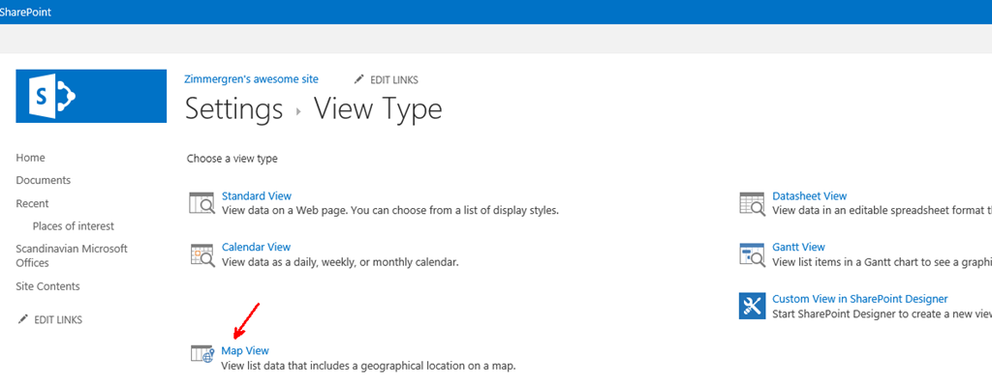992x387 pixels.
Task: Click pencil icon beside top EDIT LINKS
Action: click(x=359, y=79)
